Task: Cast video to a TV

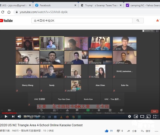Action: pos(148,116)
